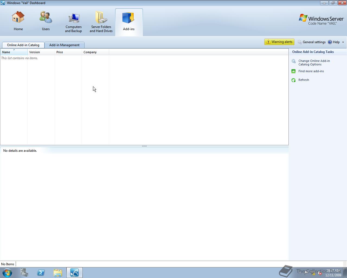
Task: Open the Home section of the Dashboard
Action: pyautogui.click(x=18, y=21)
